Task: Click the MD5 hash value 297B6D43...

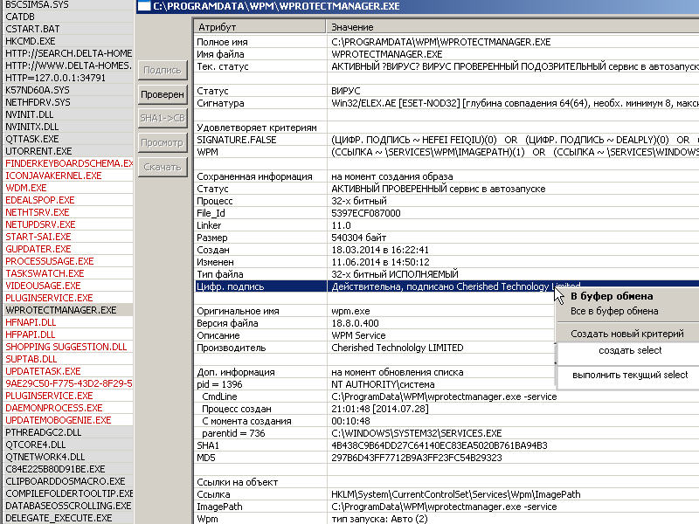Action: click(417, 458)
